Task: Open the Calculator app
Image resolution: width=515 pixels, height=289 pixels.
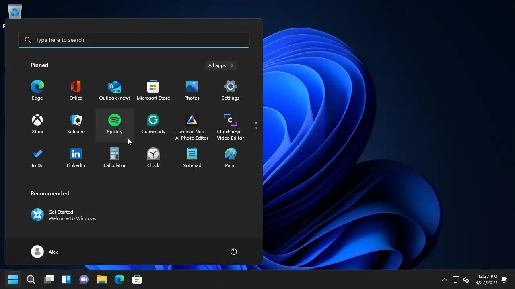Action: (115, 158)
